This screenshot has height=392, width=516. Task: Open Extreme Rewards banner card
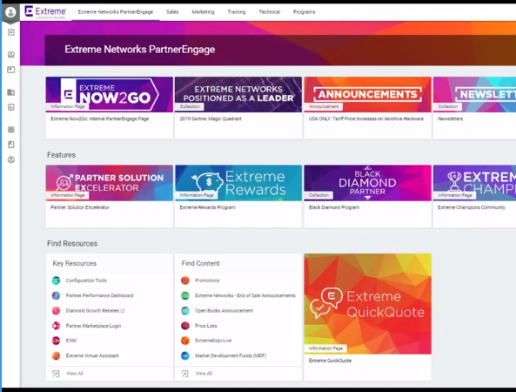(238, 183)
